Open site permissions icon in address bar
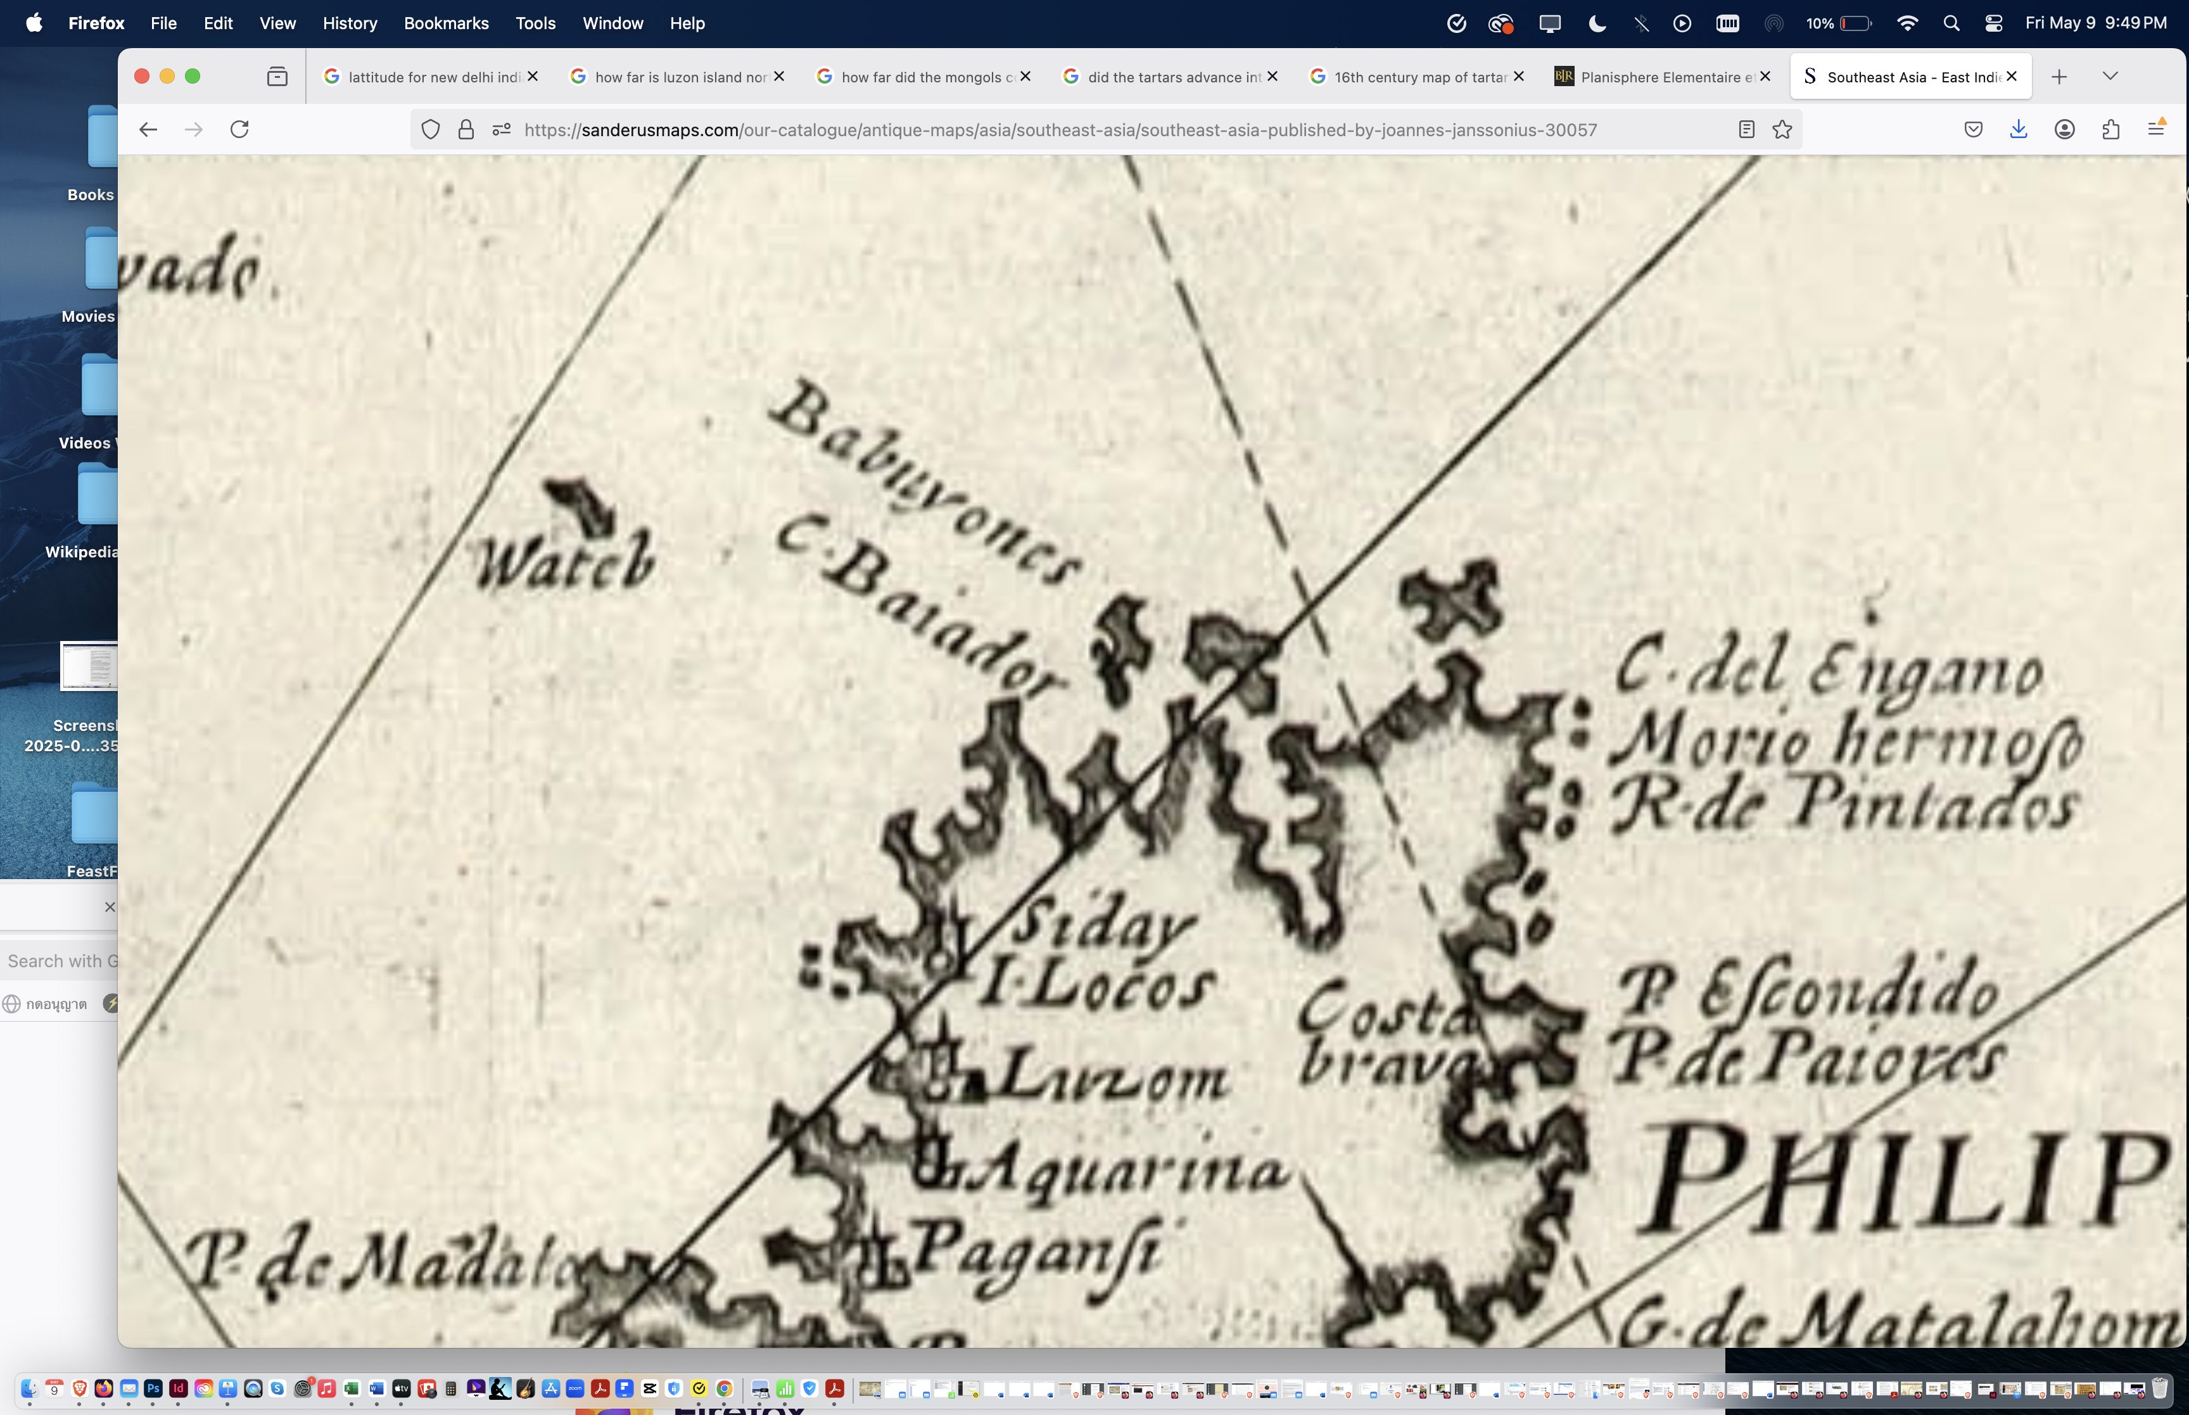Viewport: 2189px width, 1415px height. [x=502, y=130]
